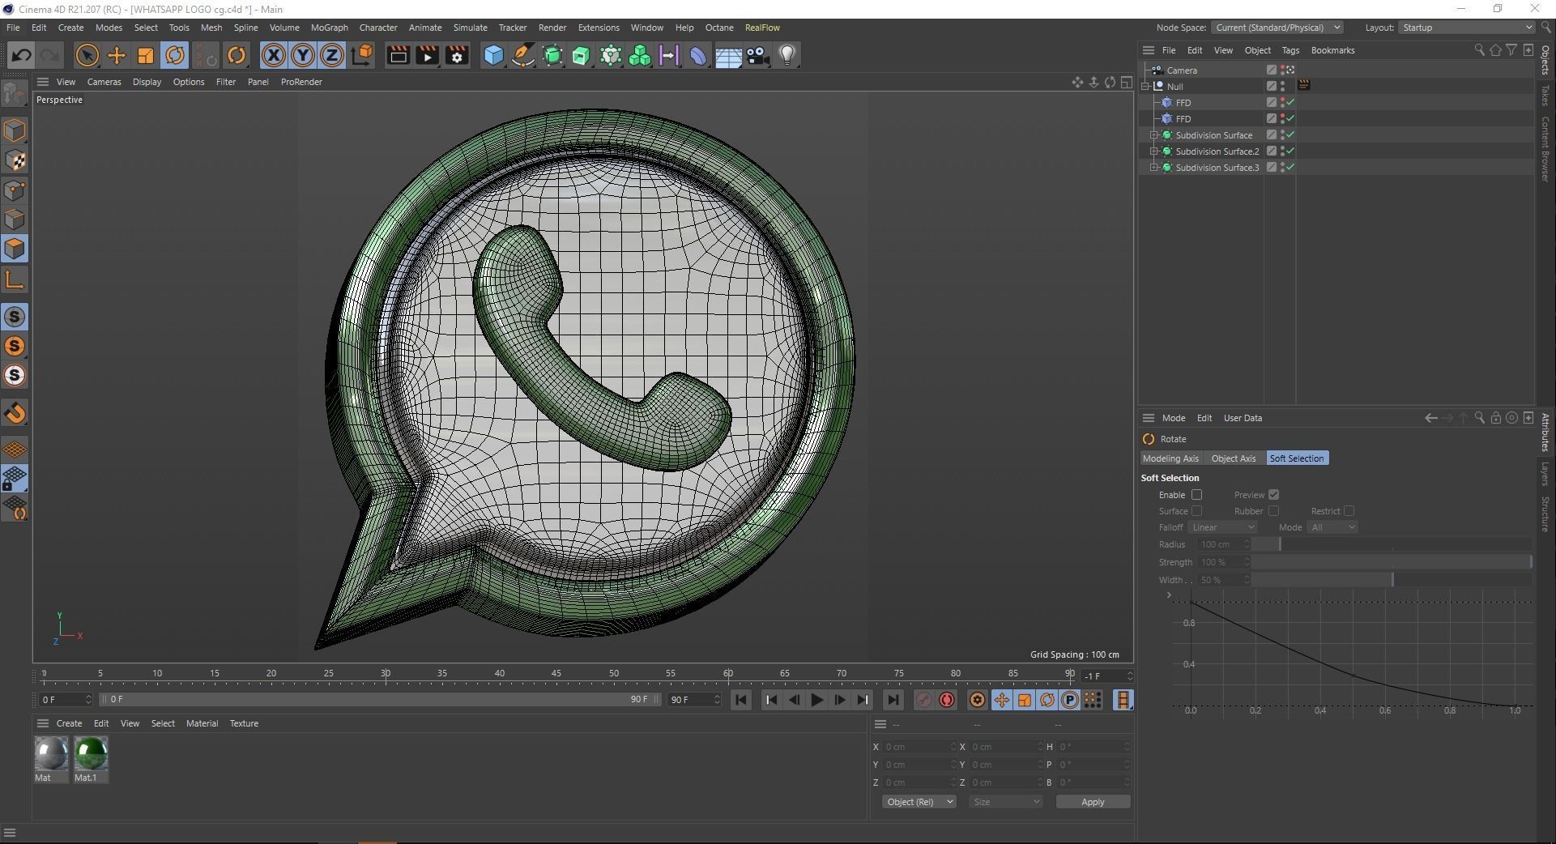Open the Simulate menu
This screenshot has height=844, width=1556.
(470, 28)
